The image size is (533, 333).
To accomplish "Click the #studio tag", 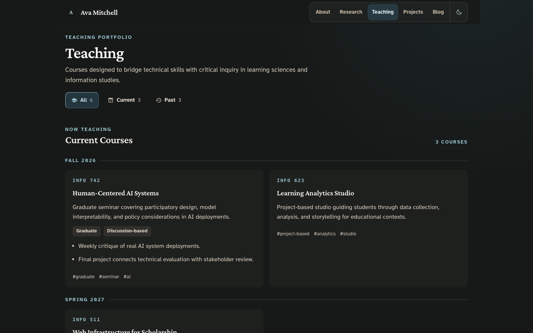I will coord(348,234).
